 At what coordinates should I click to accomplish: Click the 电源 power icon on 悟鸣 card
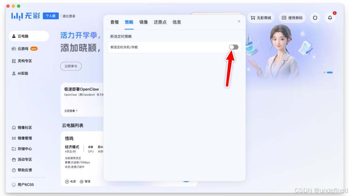pos(71,181)
